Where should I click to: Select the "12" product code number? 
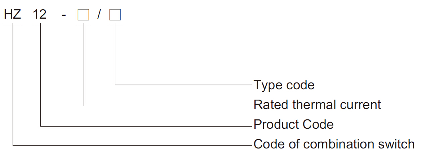pyautogui.click(x=40, y=14)
